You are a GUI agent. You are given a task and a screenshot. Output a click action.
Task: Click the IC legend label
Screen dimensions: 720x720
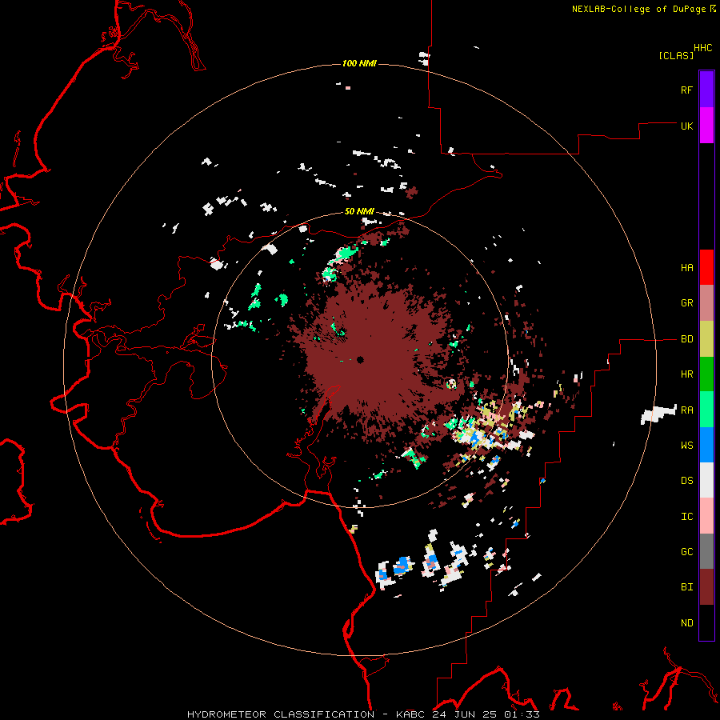pyautogui.click(x=686, y=517)
